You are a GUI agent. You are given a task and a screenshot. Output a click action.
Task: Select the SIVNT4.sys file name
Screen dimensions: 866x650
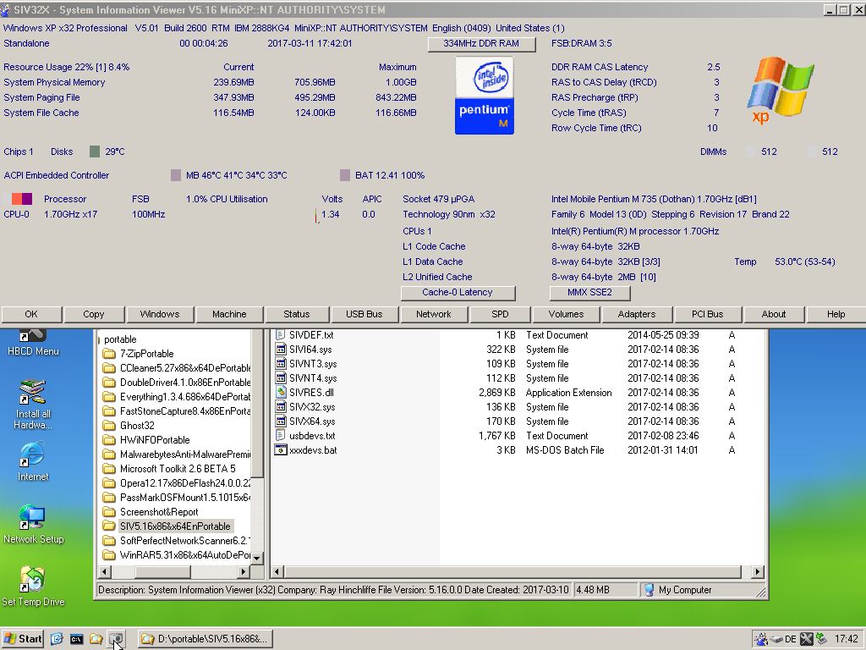pos(313,378)
